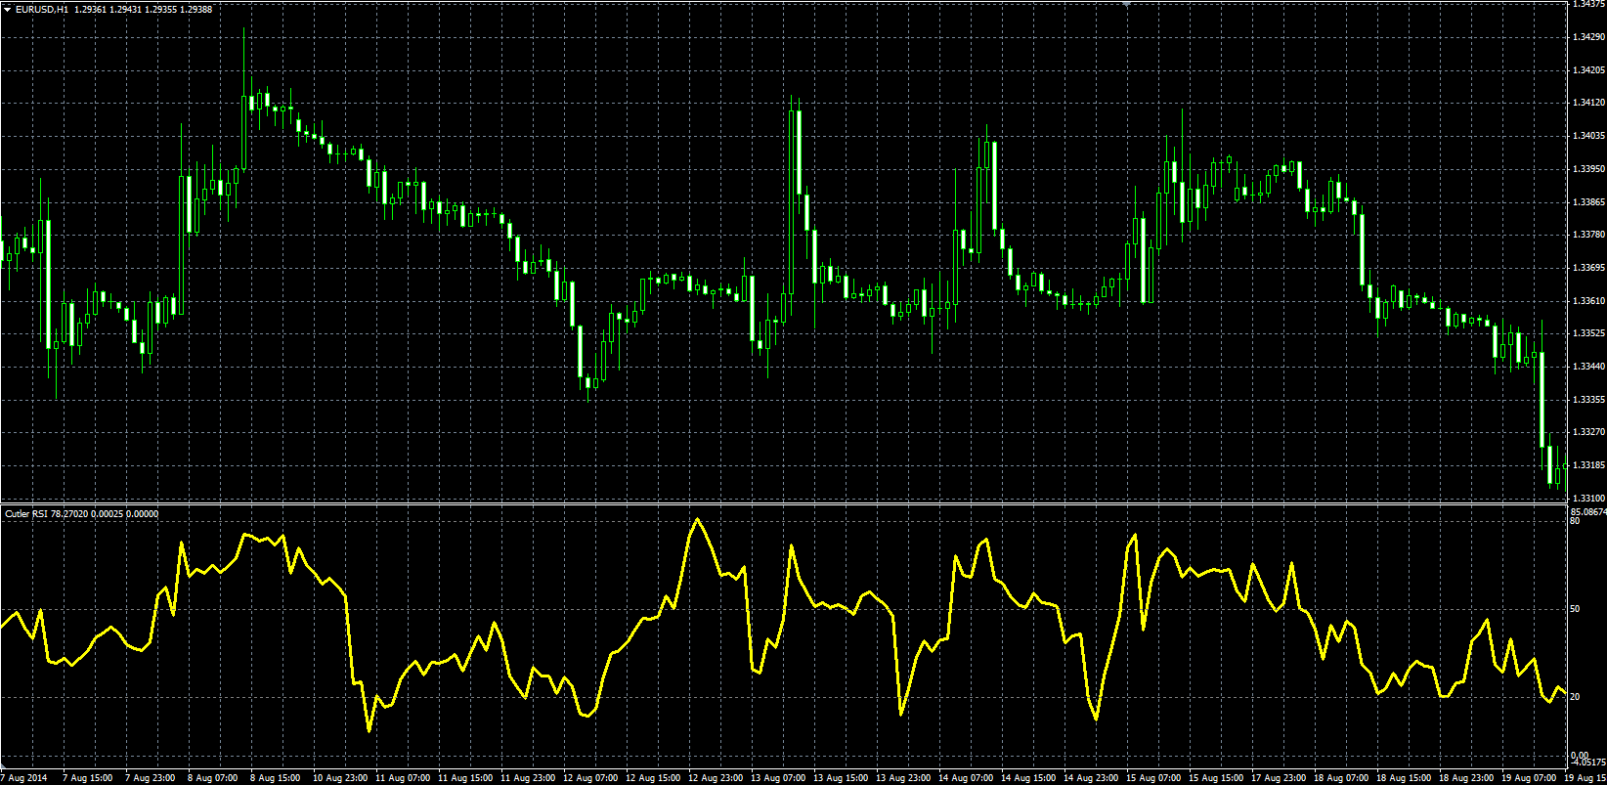1607x785 pixels.
Task: Click the EURUSD,H1 chart title text
Action: [x=42, y=9]
